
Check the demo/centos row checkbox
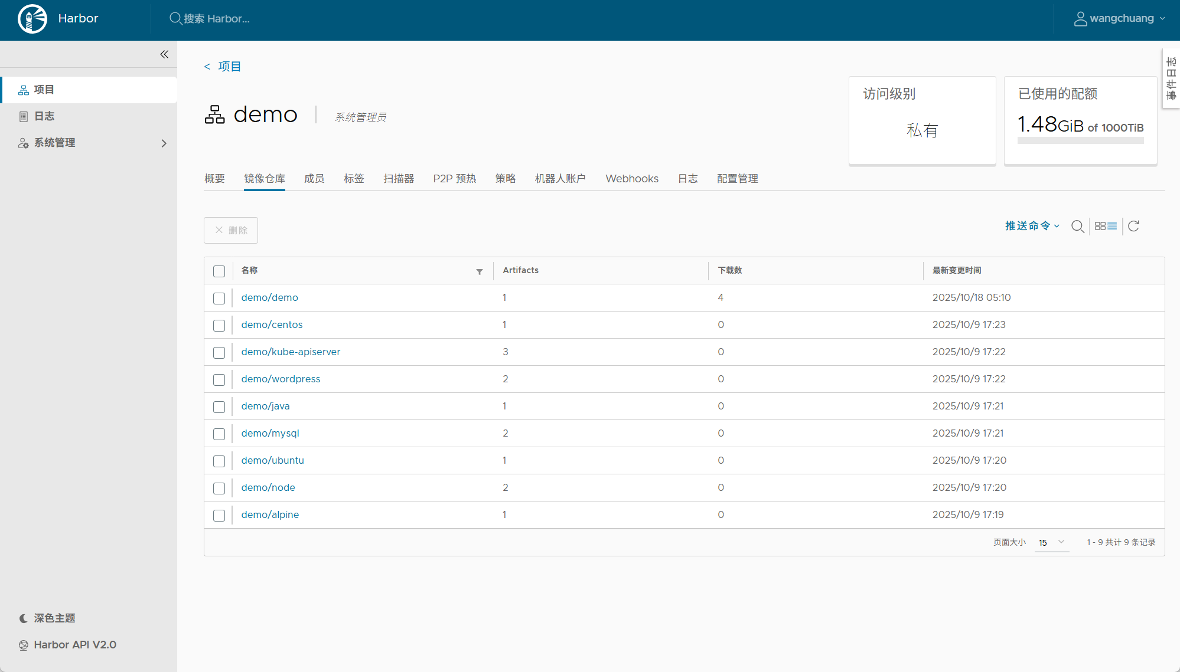(219, 326)
